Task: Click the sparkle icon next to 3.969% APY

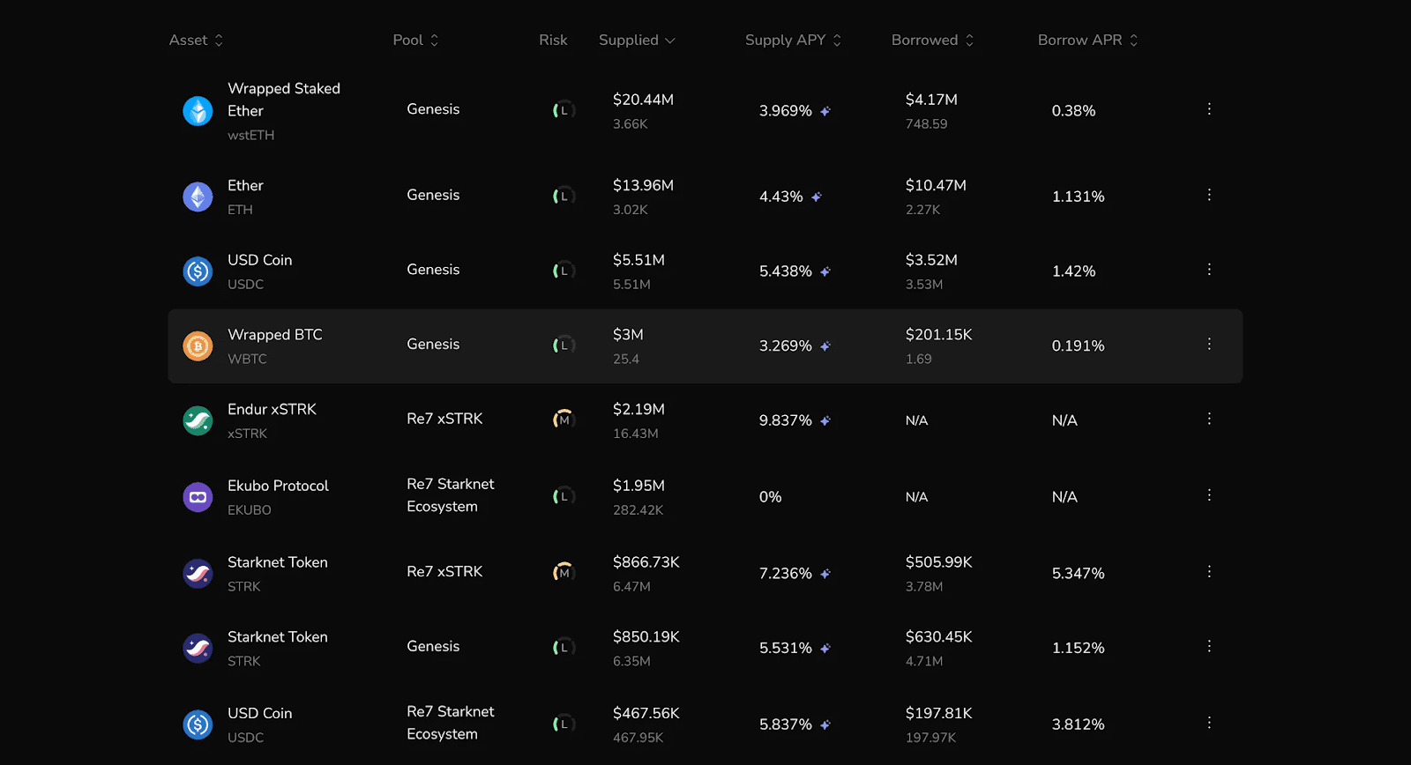Action: pyautogui.click(x=825, y=111)
